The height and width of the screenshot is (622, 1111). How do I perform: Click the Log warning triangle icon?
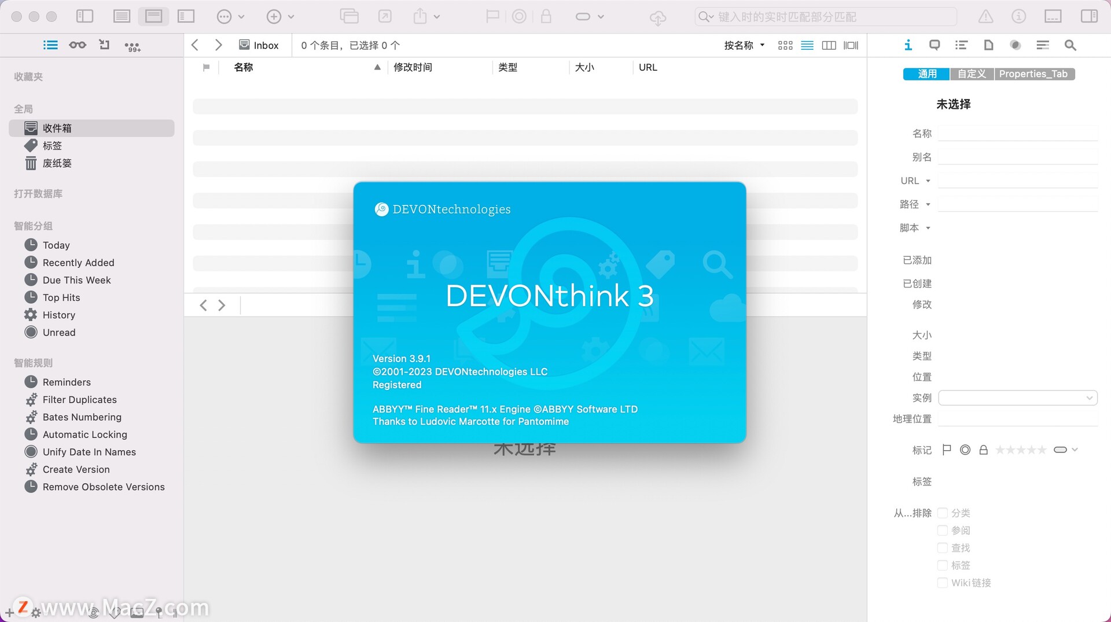pos(986,17)
